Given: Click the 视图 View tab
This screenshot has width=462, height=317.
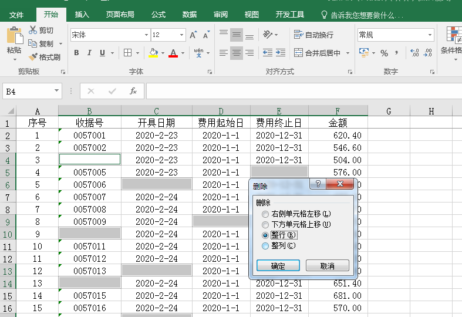Looking at the screenshot, I should click(x=251, y=15).
